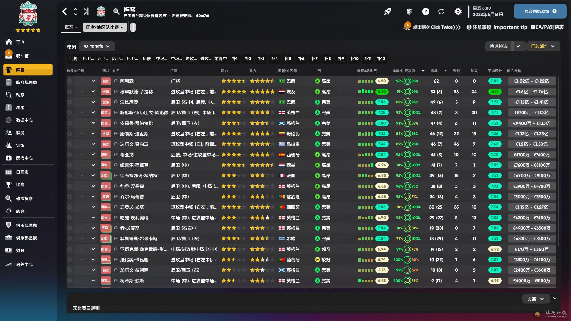The height and width of the screenshot is (321, 571).
Task: Open 收件箱 inbox in sidebar
Action: pos(22,56)
